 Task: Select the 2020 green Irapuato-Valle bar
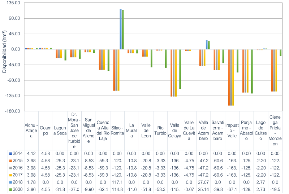[x=238, y=61]
